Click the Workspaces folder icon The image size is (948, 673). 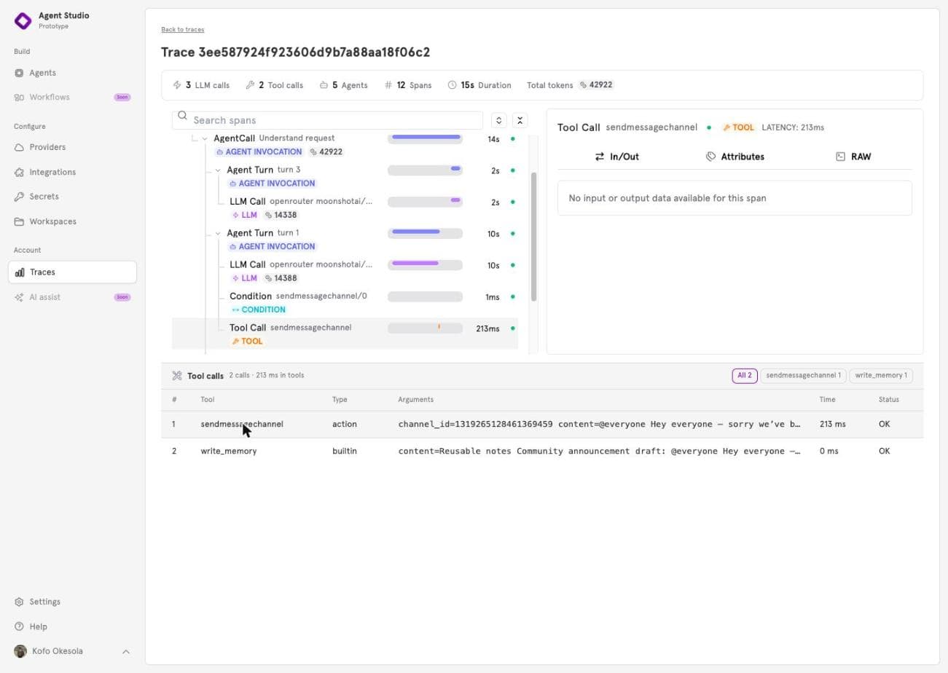point(19,221)
